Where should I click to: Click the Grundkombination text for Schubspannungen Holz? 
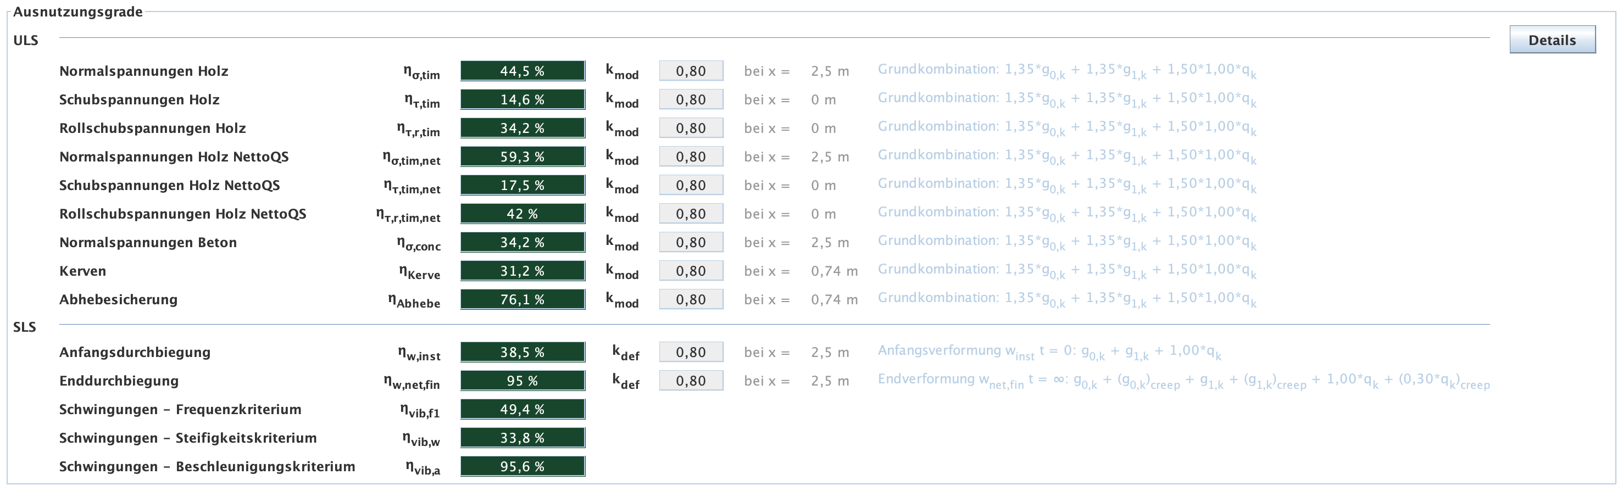tap(1066, 99)
